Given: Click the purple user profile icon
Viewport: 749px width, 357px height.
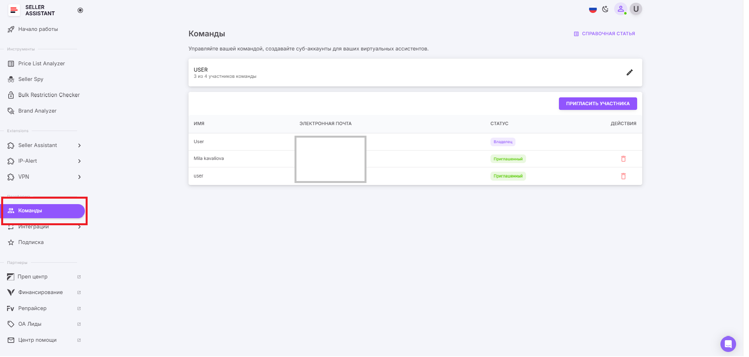Looking at the screenshot, I should 620,9.
